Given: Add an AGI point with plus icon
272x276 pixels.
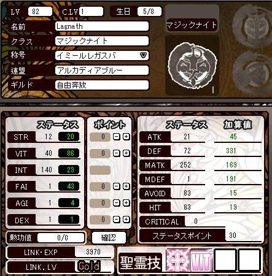Looking at the screenshot, I should tap(126, 203).
